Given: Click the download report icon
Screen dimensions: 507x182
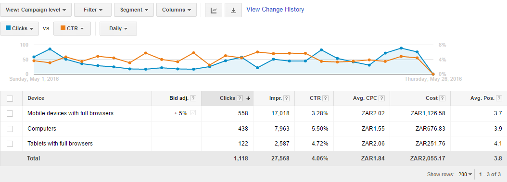Looking at the screenshot, I should point(233,10).
